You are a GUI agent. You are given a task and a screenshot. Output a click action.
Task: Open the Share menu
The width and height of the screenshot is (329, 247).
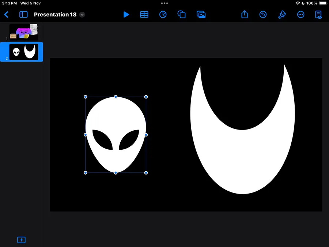point(245,14)
